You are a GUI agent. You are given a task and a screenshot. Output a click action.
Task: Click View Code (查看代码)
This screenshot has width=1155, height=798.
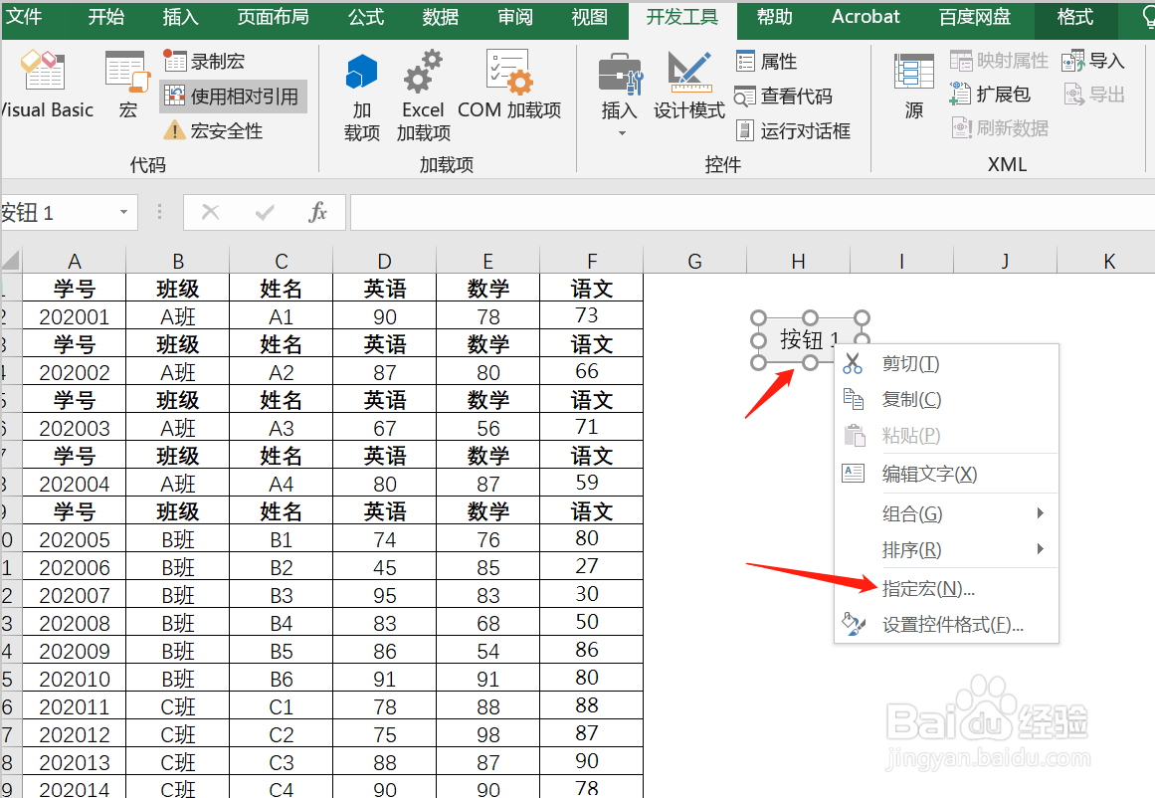tap(784, 96)
